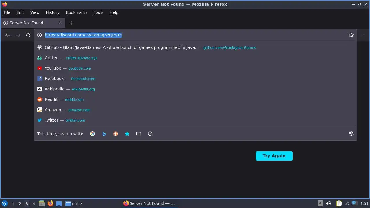Switch to workspace 4
This screenshot has width=370, height=208.
pos(34,204)
